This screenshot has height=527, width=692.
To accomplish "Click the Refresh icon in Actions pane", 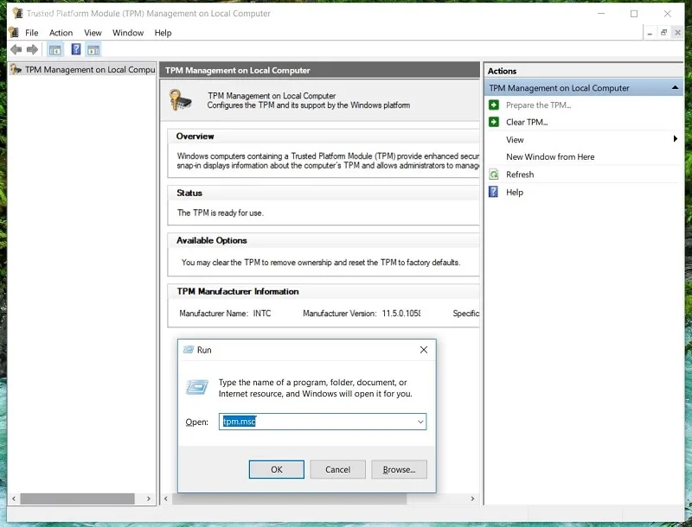I will [494, 175].
